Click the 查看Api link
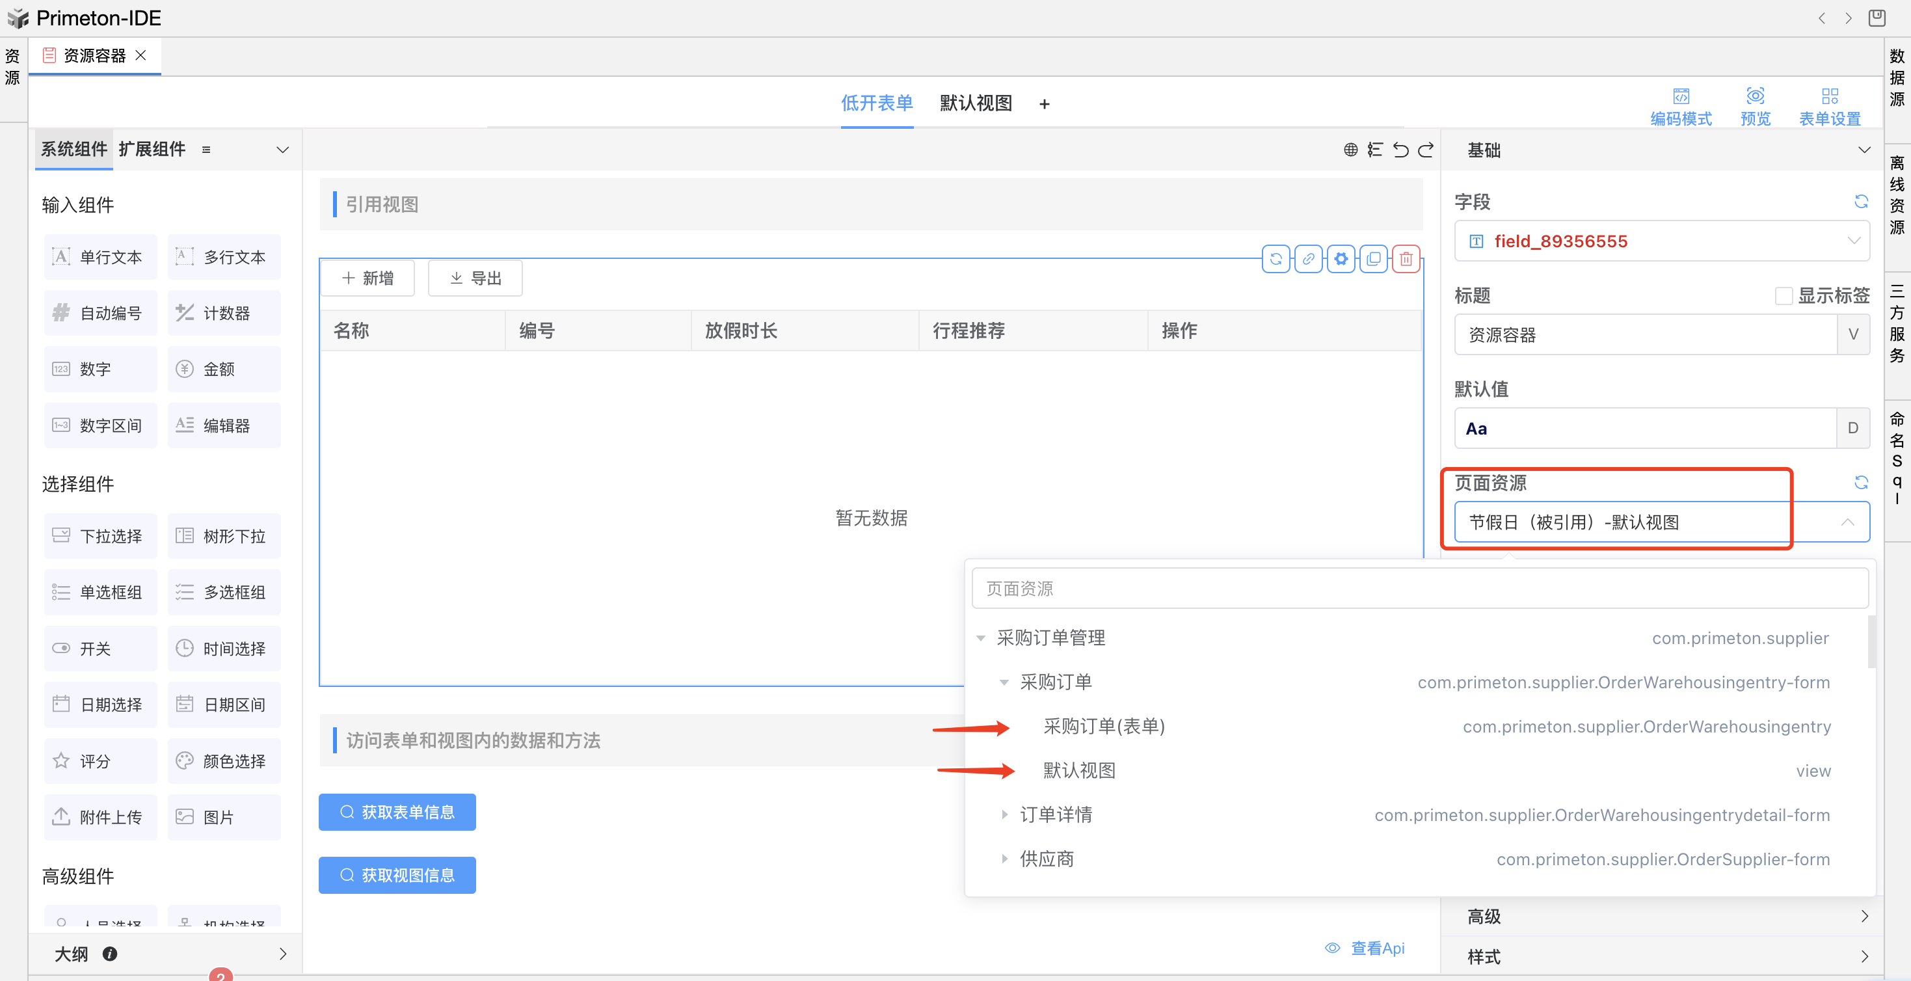 (x=1376, y=948)
